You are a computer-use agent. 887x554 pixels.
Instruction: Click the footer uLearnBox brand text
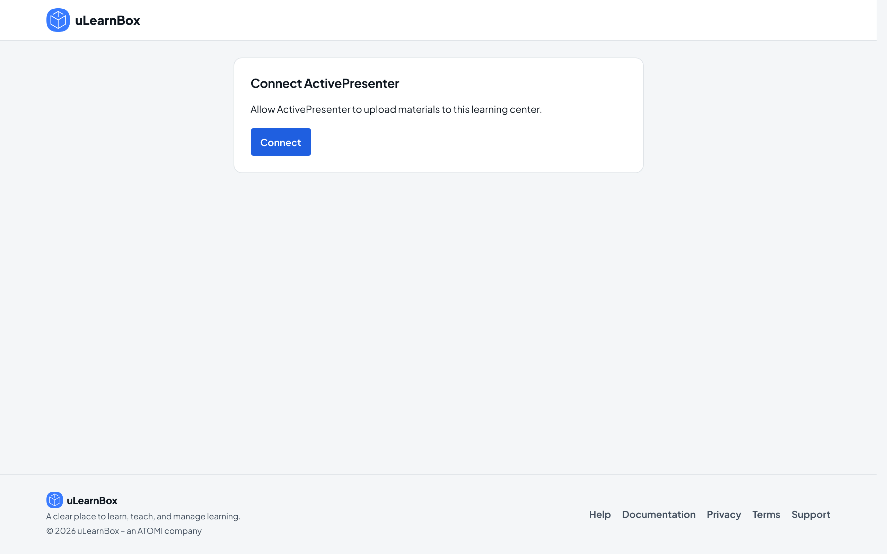tap(92, 501)
